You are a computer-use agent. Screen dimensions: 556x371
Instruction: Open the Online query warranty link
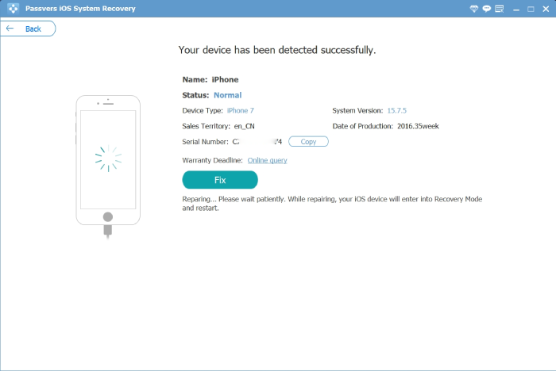(268, 160)
